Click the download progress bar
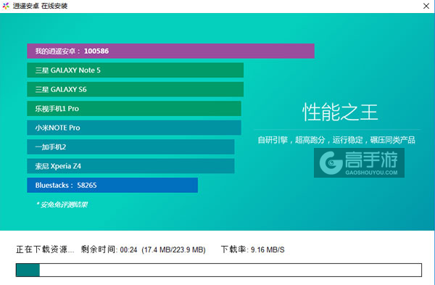435x285 pixels. 219,270
